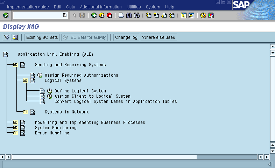Execute activity Assign Required Authorizations clock icon

40,75
